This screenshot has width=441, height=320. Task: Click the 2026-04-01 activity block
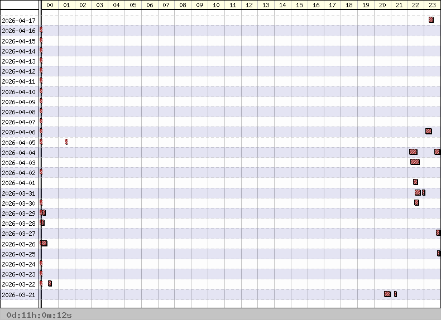[415, 182]
